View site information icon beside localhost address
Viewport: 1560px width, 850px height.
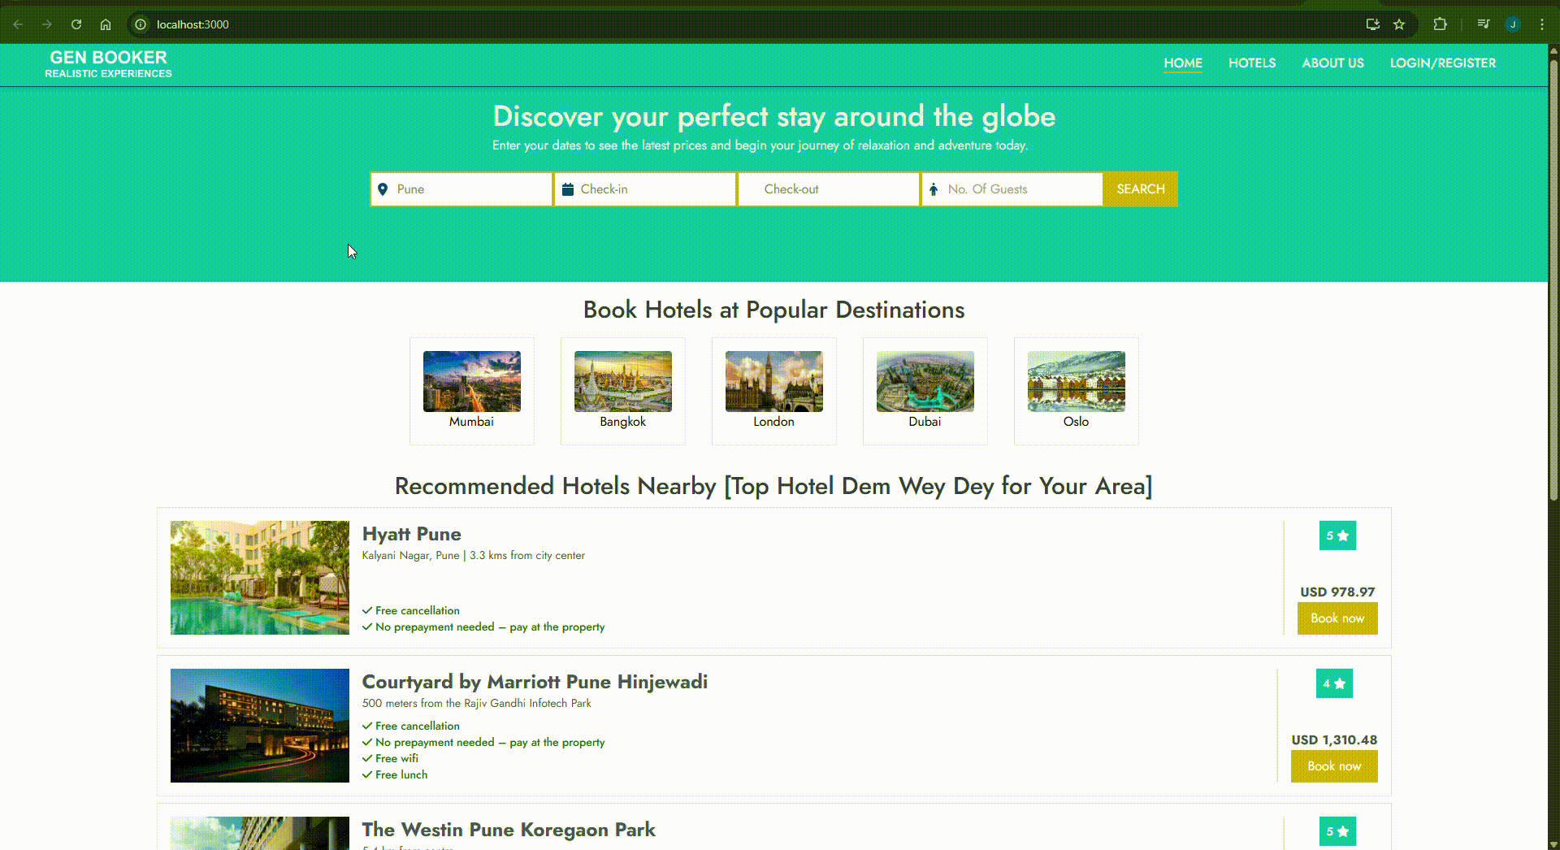point(141,24)
